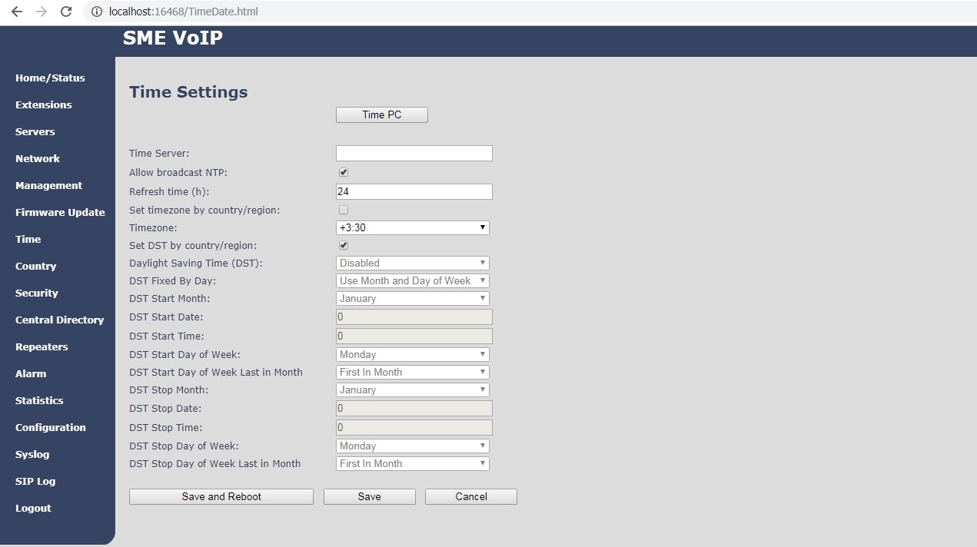977x547 pixels.
Task: Click the Save and Reboot button
Action: (221, 496)
